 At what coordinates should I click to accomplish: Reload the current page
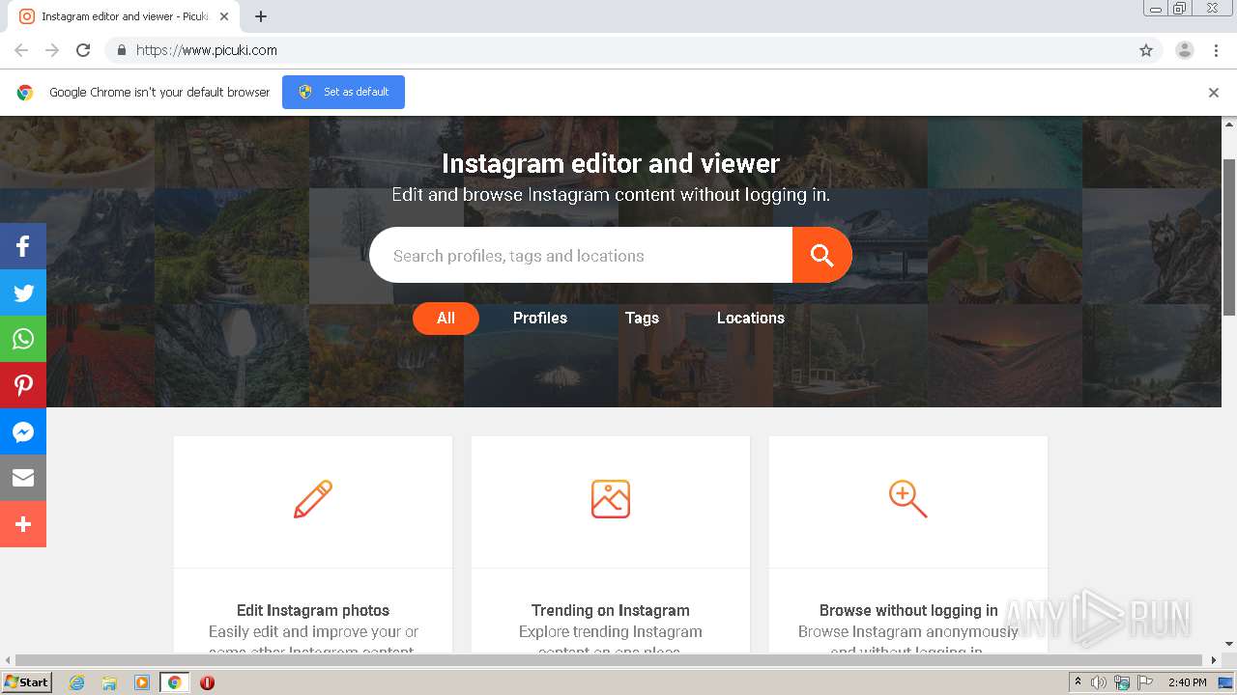point(83,50)
